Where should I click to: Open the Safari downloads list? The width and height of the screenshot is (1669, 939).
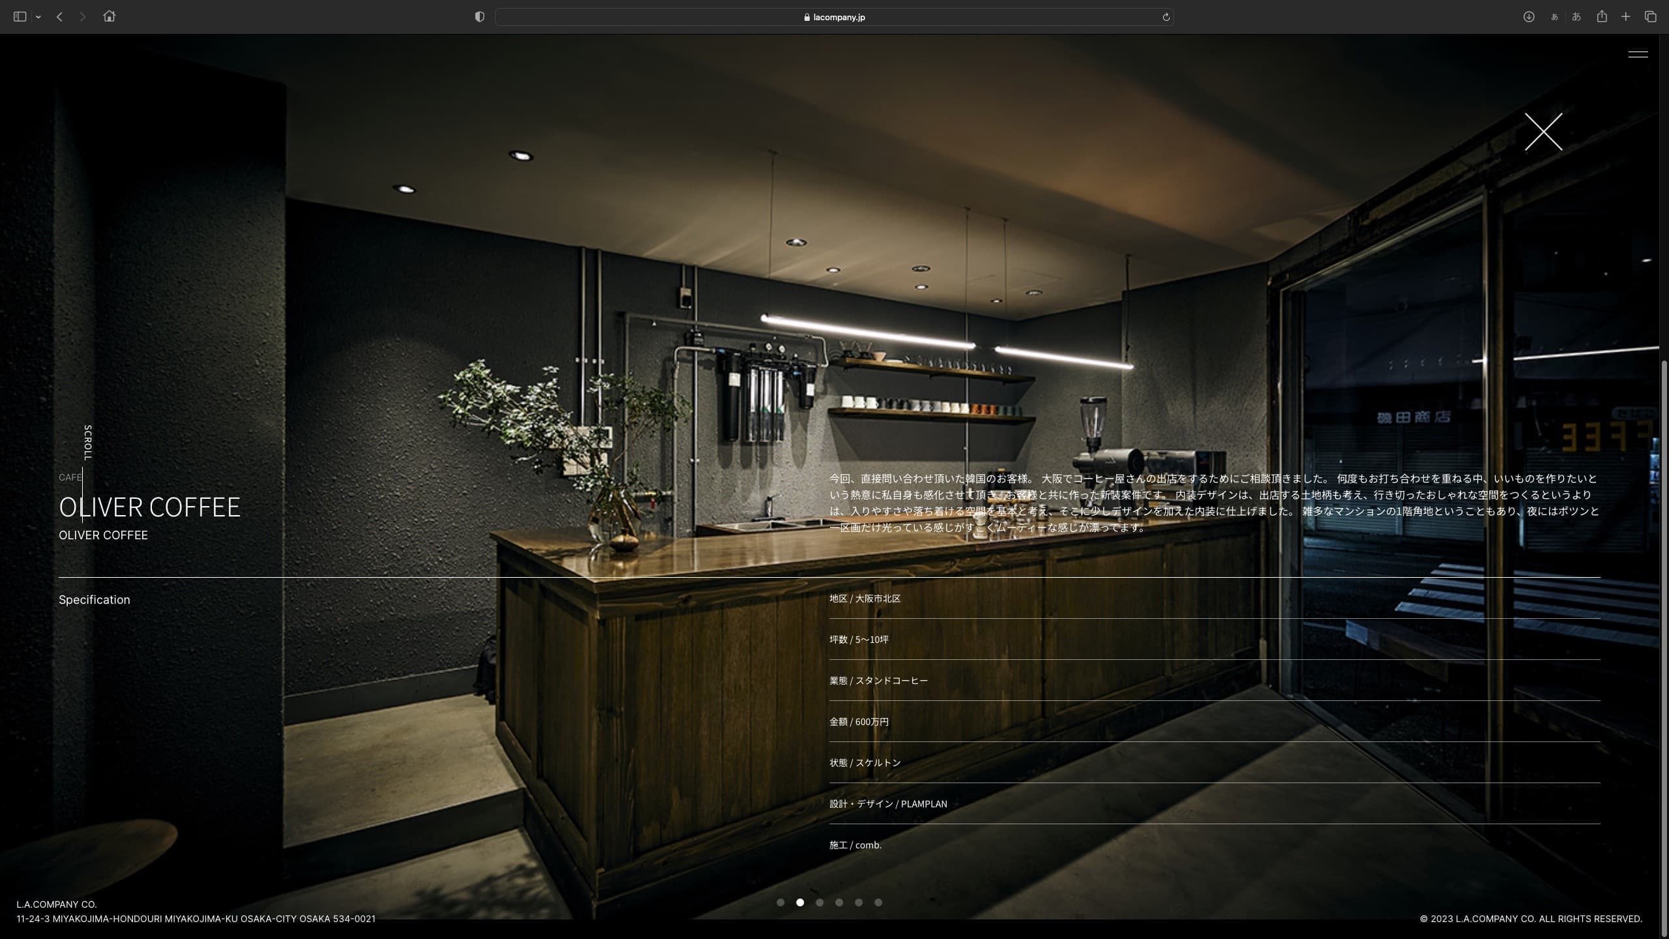click(1528, 17)
